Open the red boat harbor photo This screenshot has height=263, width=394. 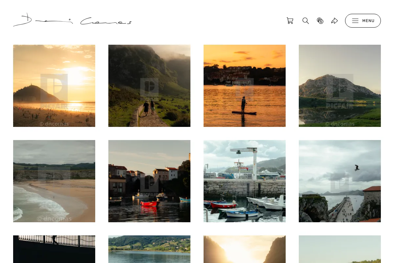pos(149,181)
